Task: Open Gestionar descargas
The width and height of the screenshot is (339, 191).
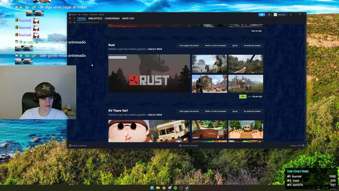Action: pos(189,146)
